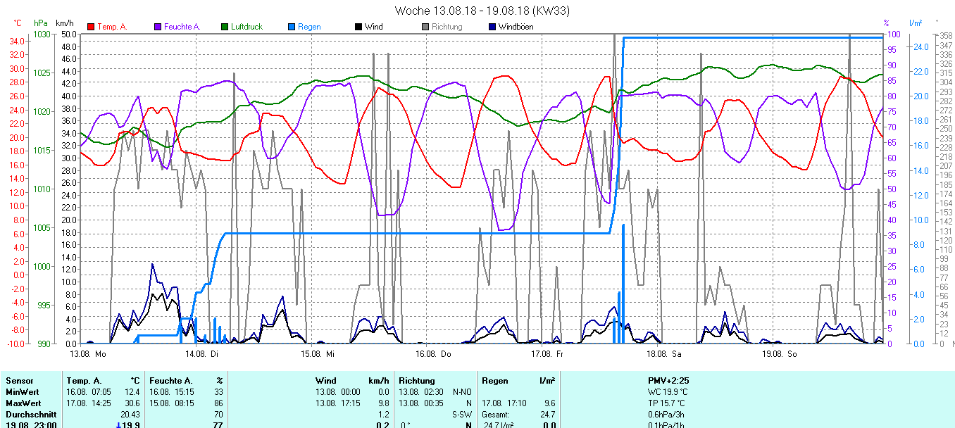Click the purple Feuchte A. legend square
The image size is (955, 428).
coord(158,27)
